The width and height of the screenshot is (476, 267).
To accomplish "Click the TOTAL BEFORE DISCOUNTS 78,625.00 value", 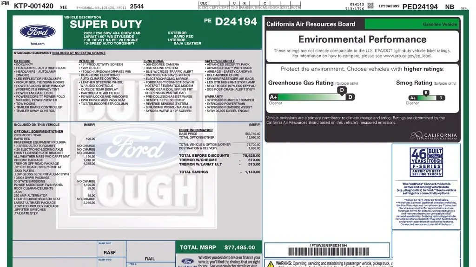I will point(251,156).
